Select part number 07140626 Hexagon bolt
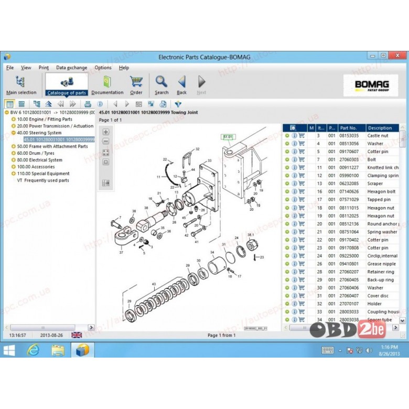 click(349, 192)
